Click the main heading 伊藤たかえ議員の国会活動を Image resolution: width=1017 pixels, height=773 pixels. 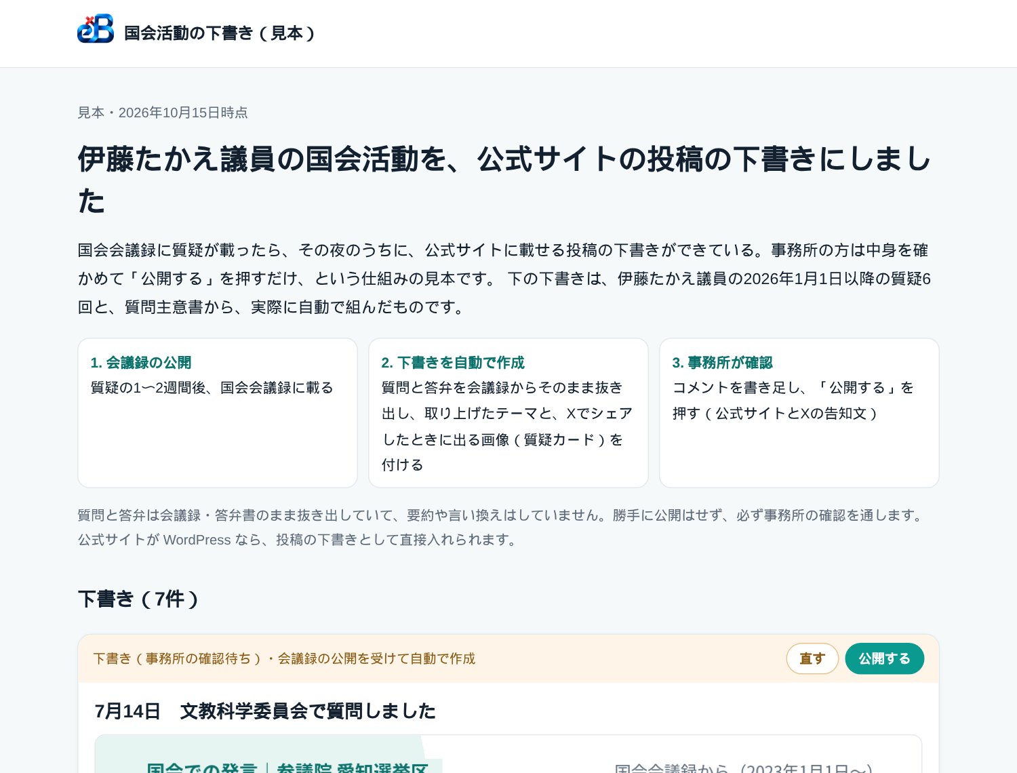(505, 180)
